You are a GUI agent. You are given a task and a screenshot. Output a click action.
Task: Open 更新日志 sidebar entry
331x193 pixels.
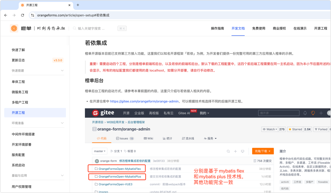click(x=18, y=60)
